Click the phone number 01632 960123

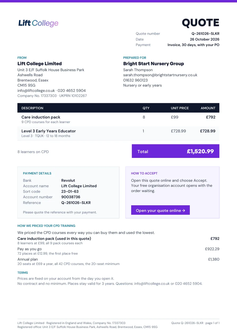(135, 80)
